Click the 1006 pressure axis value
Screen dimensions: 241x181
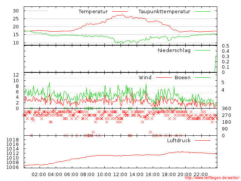pyautogui.click(x=12, y=167)
